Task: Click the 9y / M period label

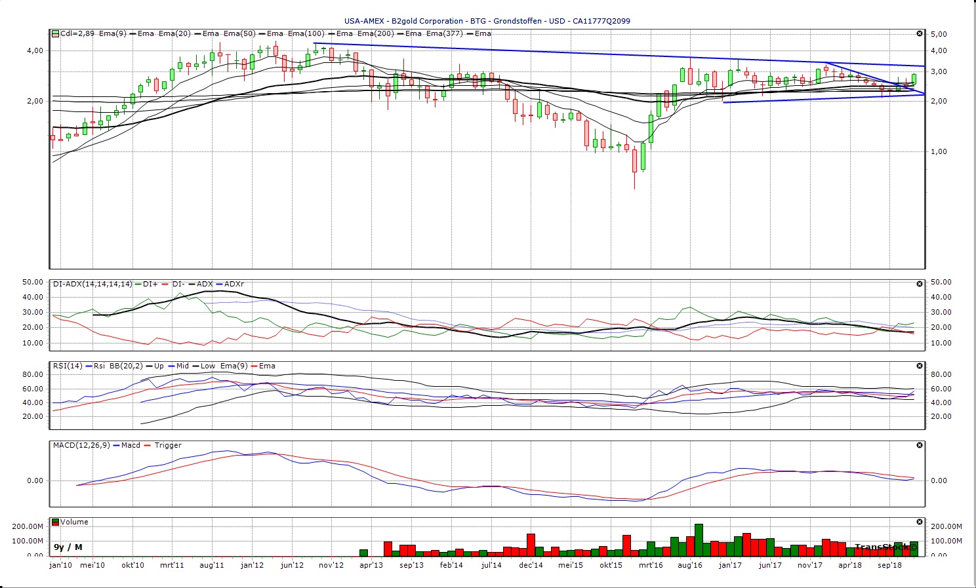Action: (68, 547)
